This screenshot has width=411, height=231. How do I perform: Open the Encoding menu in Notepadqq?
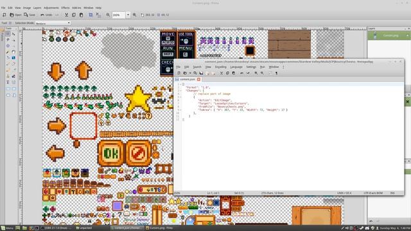221,67
